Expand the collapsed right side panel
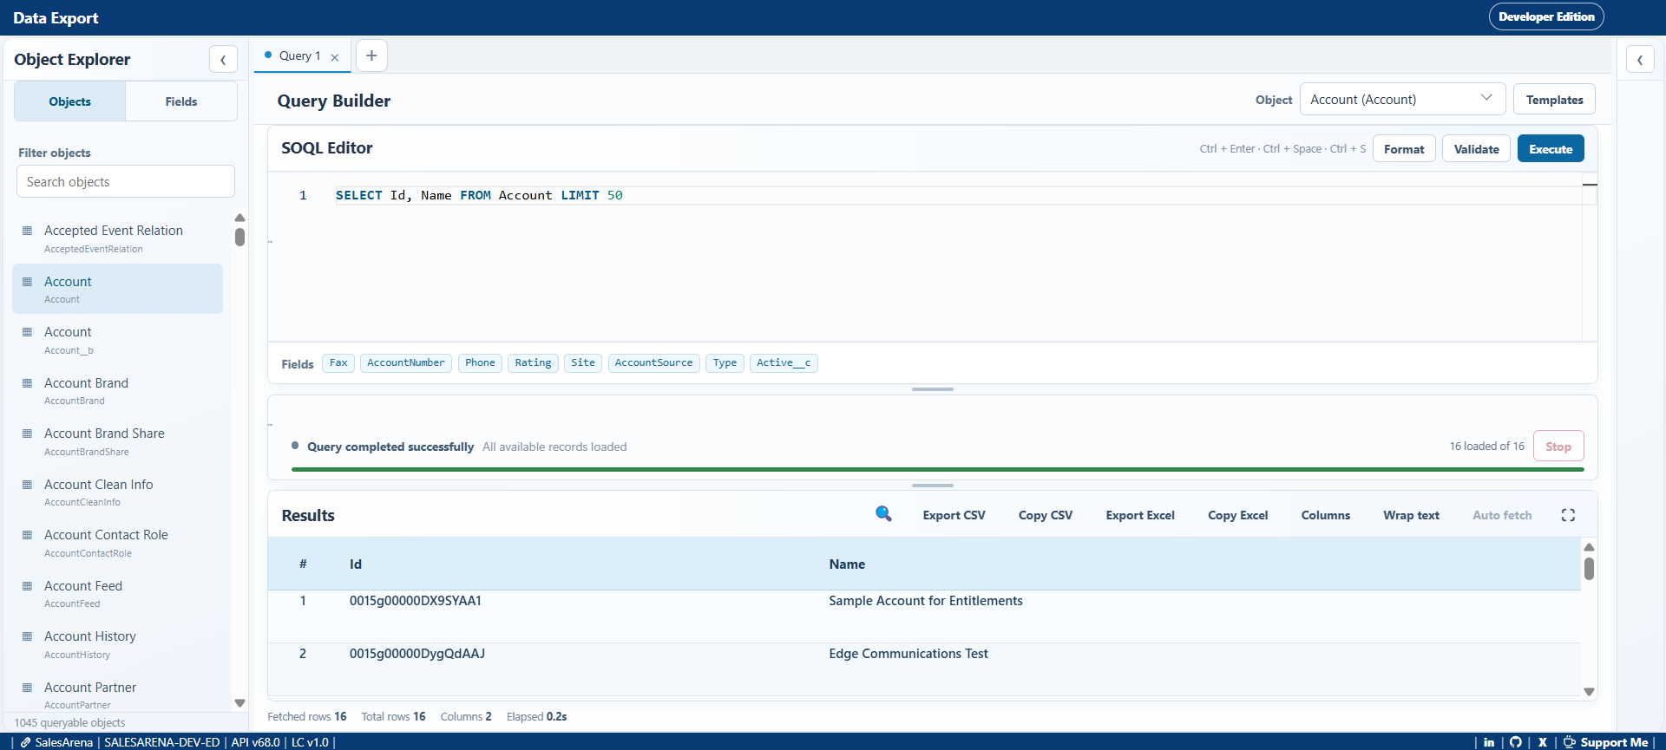The width and height of the screenshot is (1666, 750). 1640,60
